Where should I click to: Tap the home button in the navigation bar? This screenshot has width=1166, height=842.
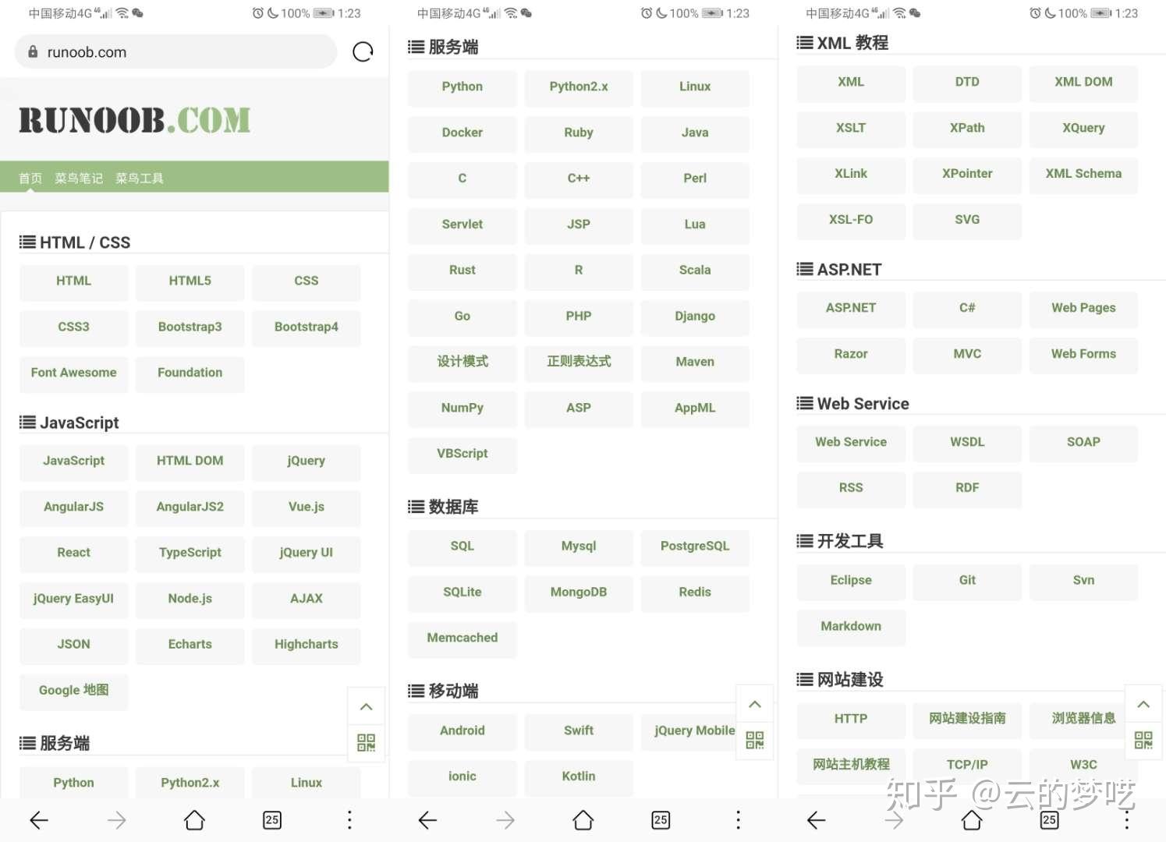(194, 820)
